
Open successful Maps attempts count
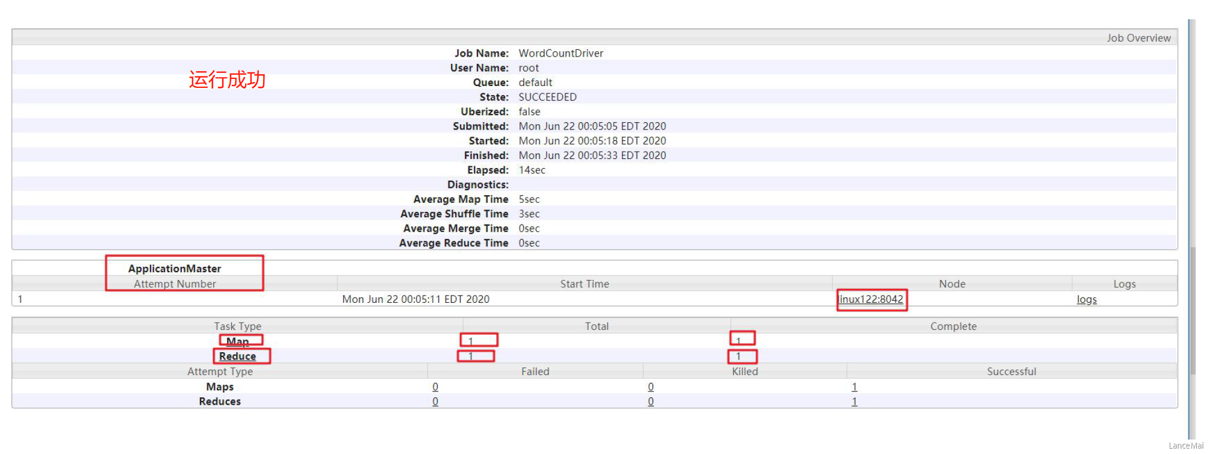coord(854,387)
